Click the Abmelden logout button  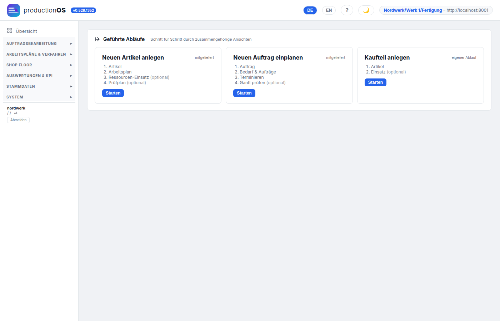click(18, 120)
